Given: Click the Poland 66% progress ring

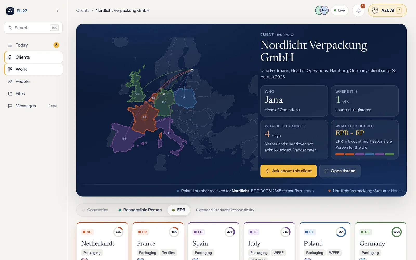Looking at the screenshot, I should click(341, 232).
